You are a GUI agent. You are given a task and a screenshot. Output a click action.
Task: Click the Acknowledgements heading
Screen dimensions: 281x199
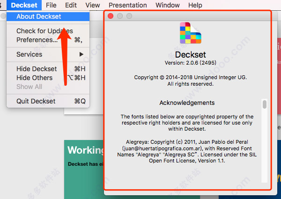[x=187, y=103]
